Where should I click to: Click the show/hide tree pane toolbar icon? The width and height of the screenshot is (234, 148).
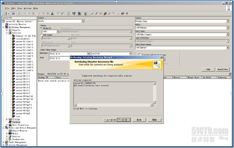(x=13, y=14)
